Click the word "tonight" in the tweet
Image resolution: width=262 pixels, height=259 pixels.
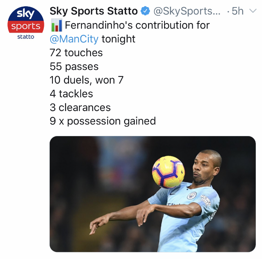(x=118, y=39)
